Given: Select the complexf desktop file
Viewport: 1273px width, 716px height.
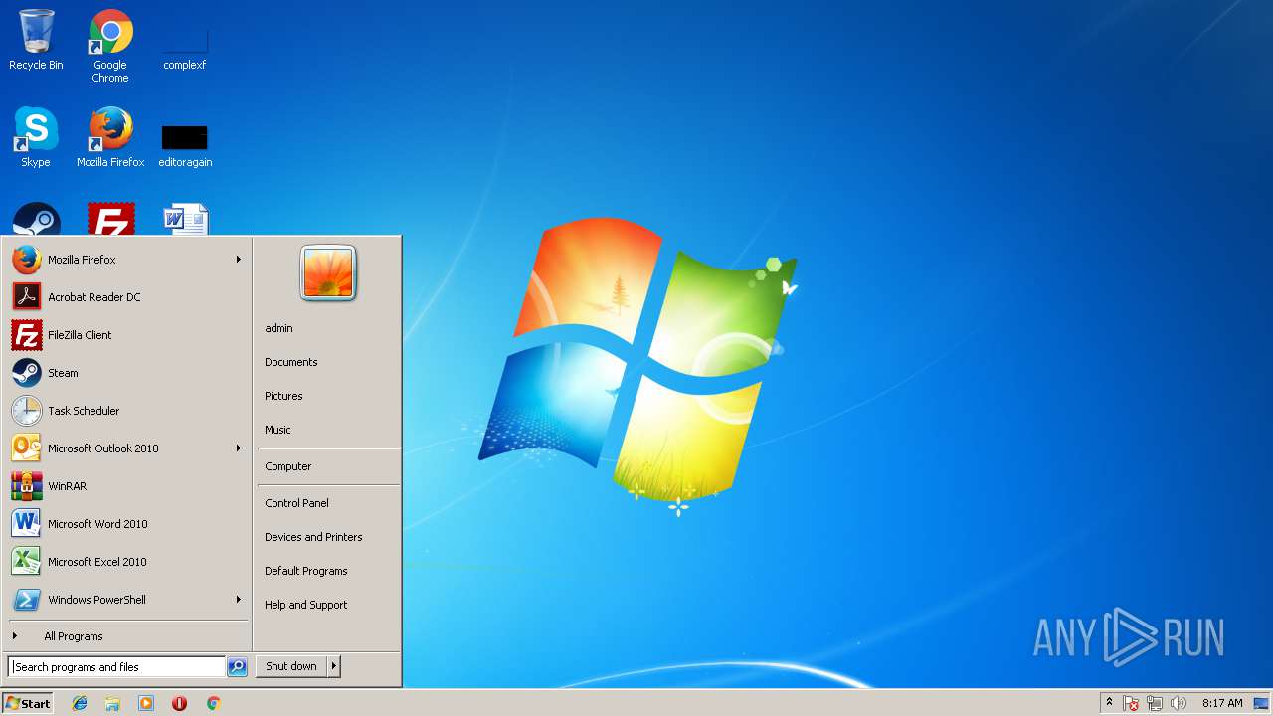Looking at the screenshot, I should (185, 46).
